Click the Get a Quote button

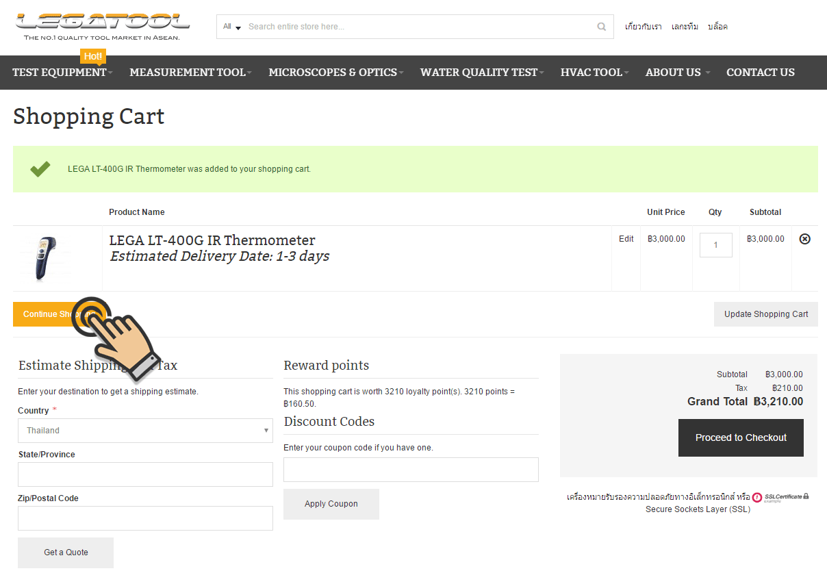[x=66, y=553]
